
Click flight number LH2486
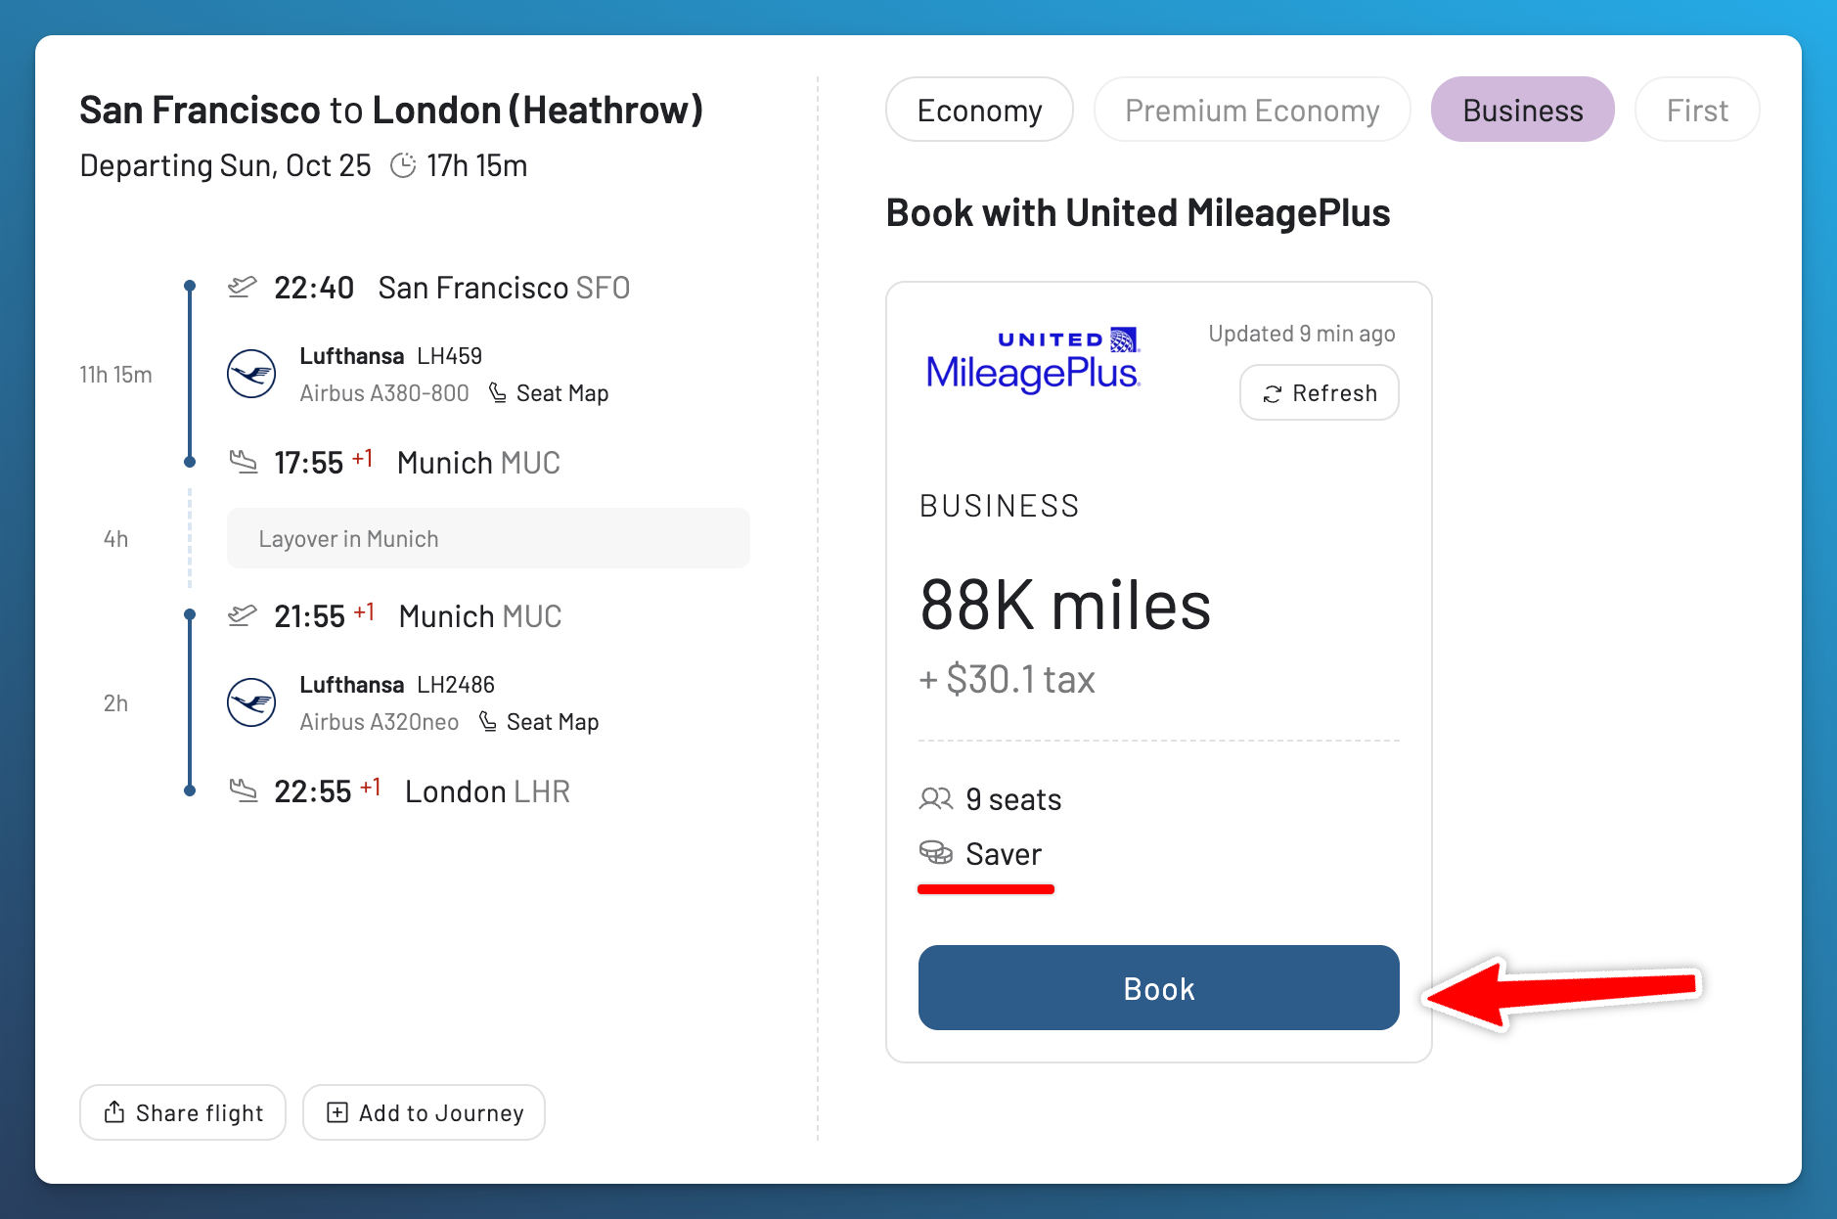(456, 685)
